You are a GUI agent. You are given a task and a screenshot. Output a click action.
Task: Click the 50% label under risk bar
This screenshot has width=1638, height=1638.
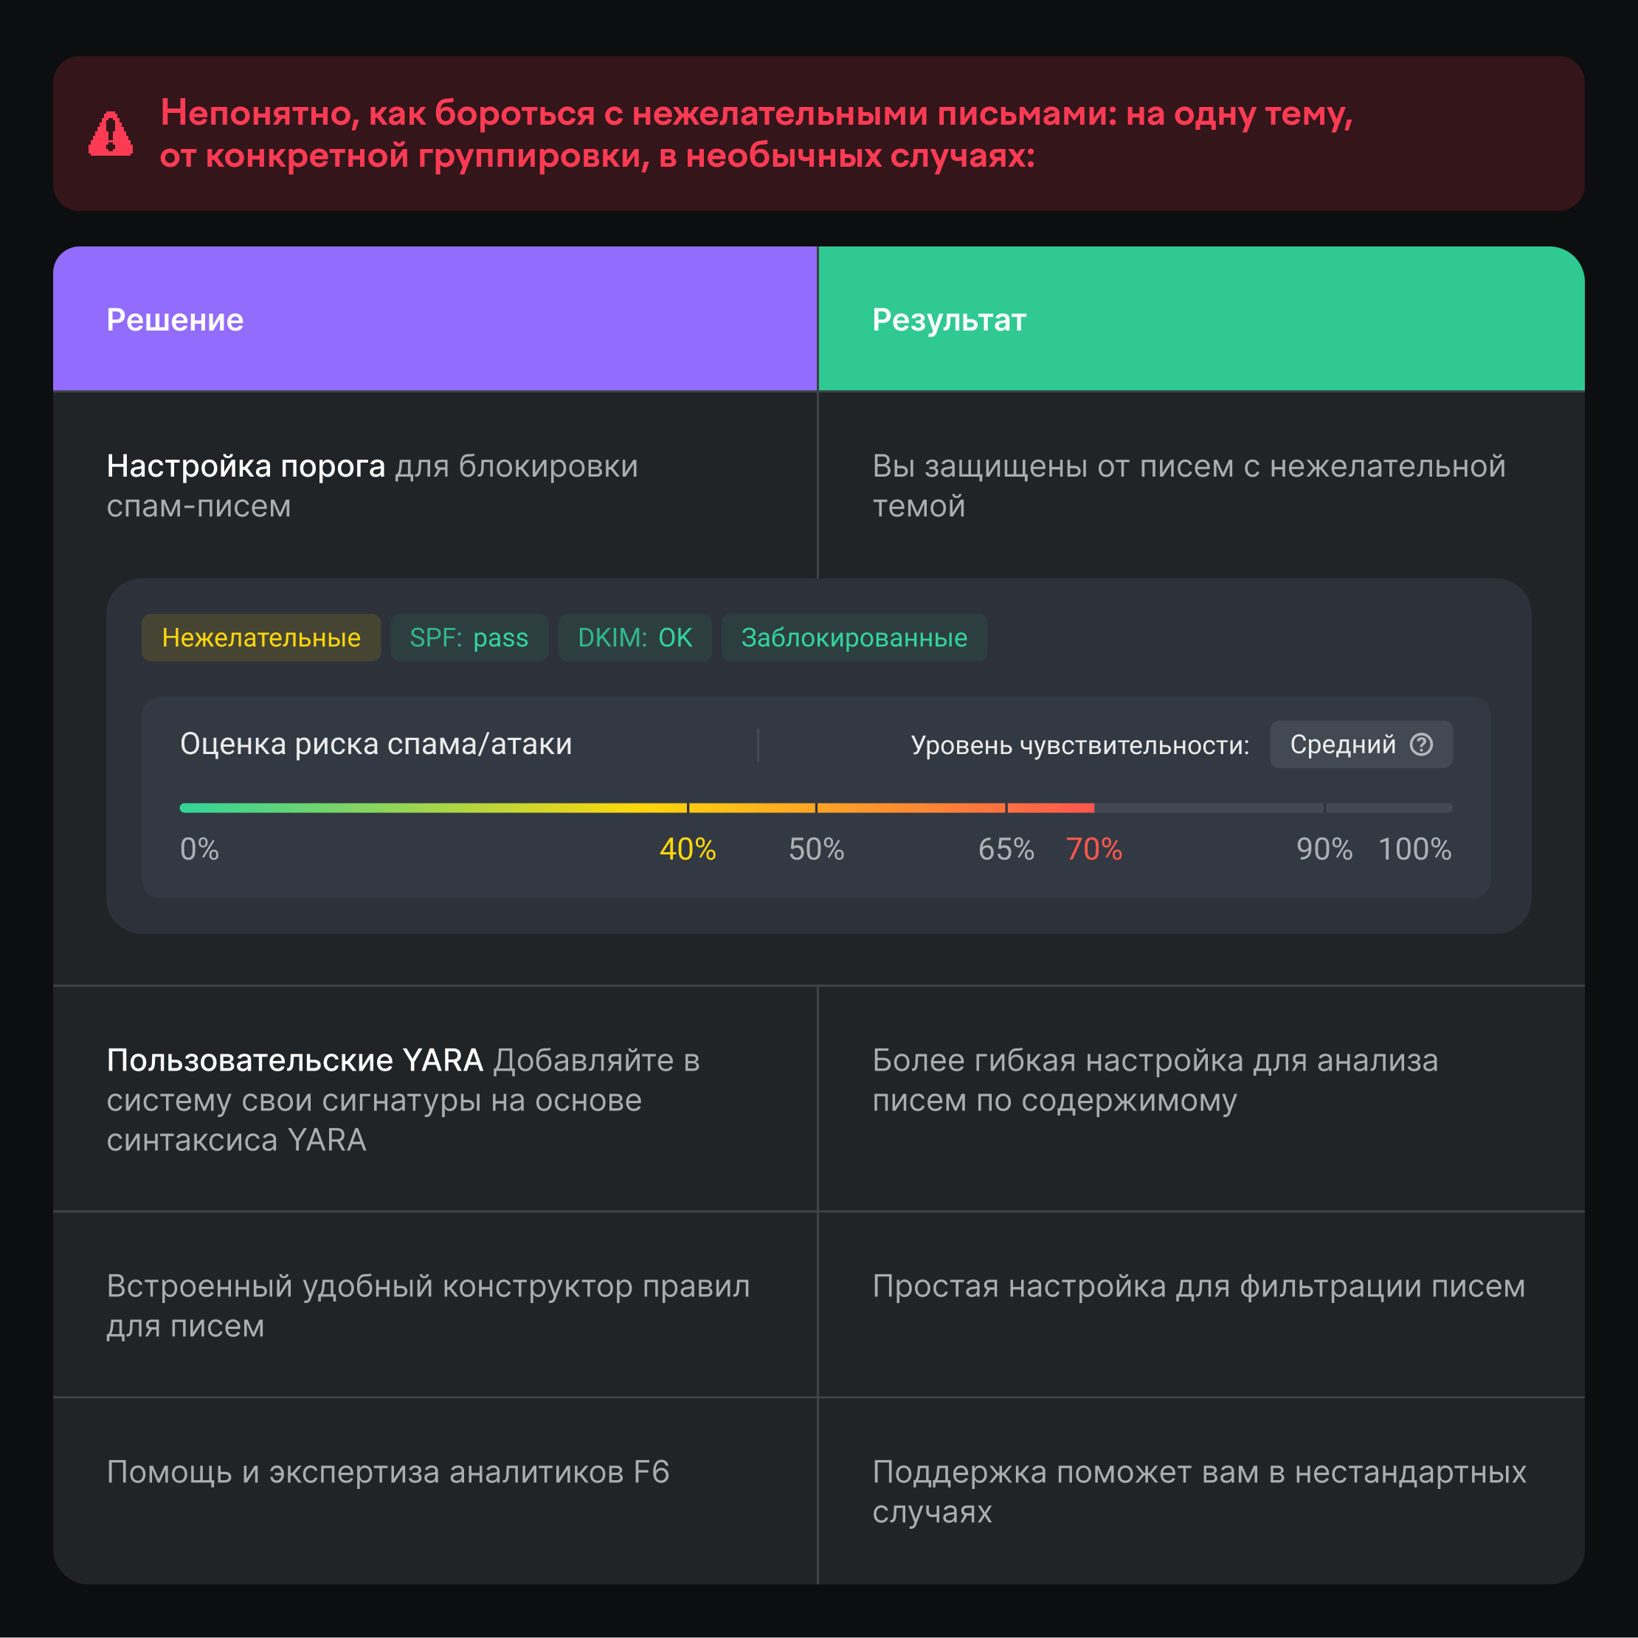coord(817,849)
